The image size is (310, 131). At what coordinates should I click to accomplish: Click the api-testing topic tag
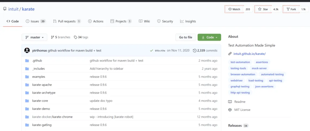tap(275, 80)
